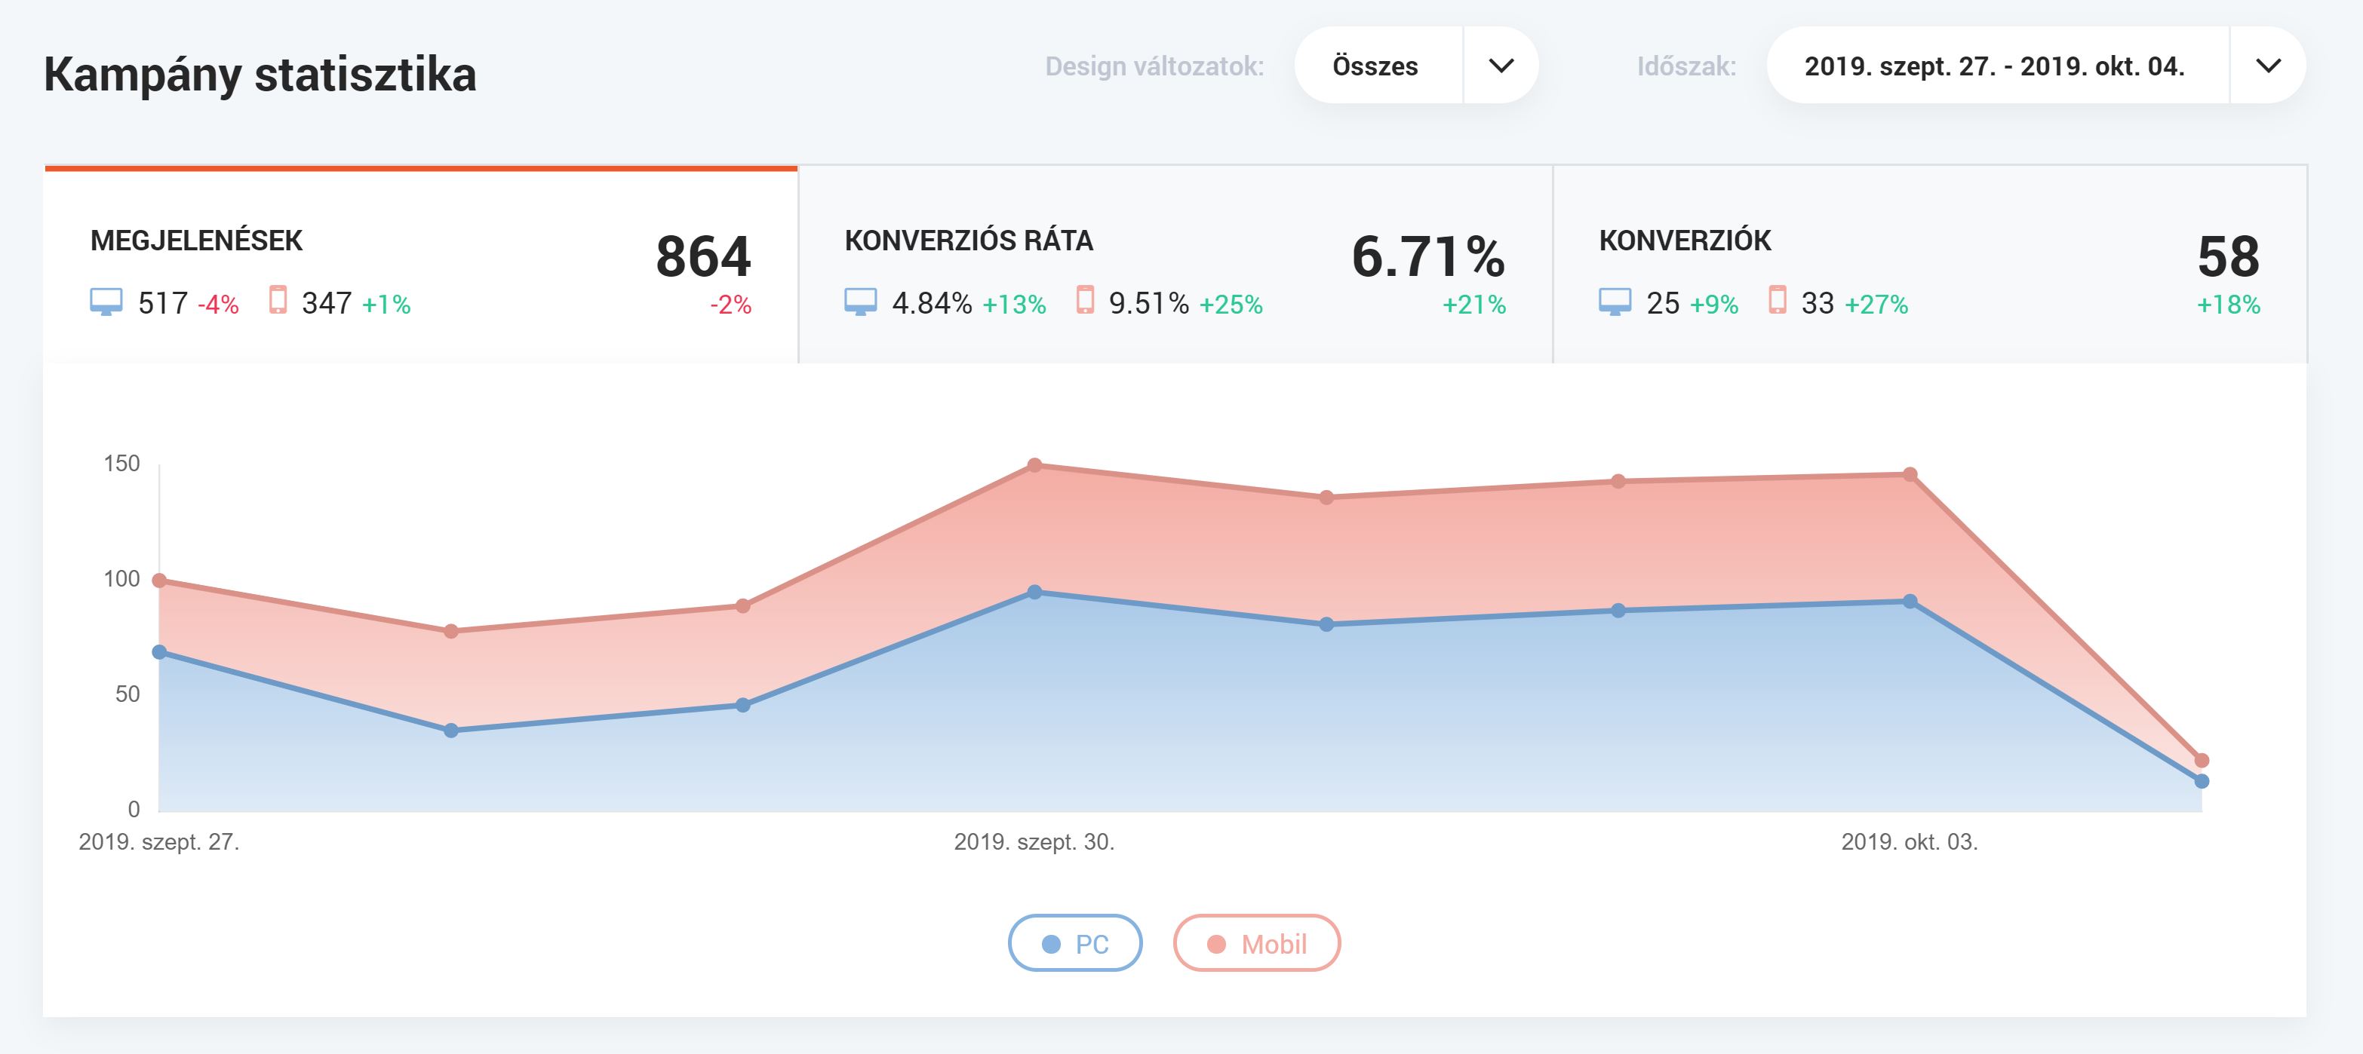Click the +21% change under 6.71%
2363x1054 pixels.
coord(1474,305)
